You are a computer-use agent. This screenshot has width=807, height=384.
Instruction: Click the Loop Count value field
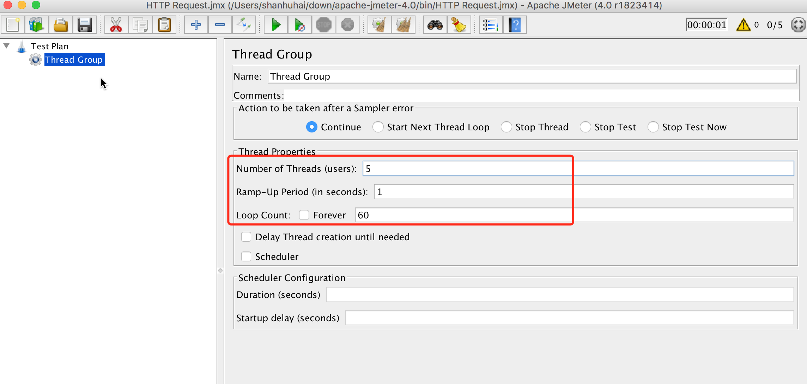pos(575,215)
